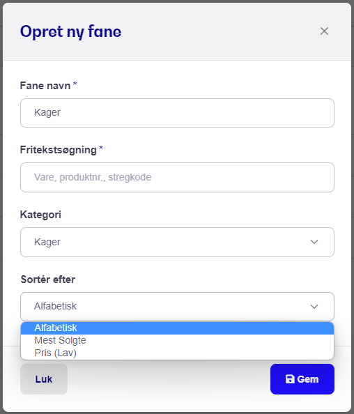Click the floppy disk save icon
The image size is (354, 414).
coord(290,379)
